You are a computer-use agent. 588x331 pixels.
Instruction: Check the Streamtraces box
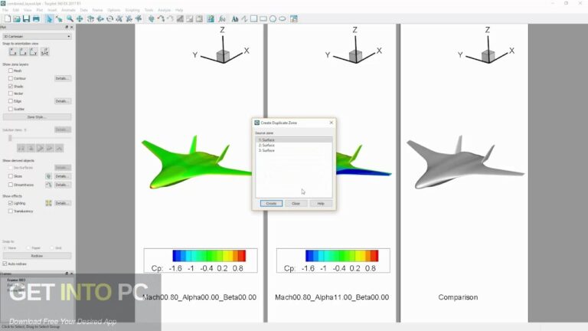point(11,185)
